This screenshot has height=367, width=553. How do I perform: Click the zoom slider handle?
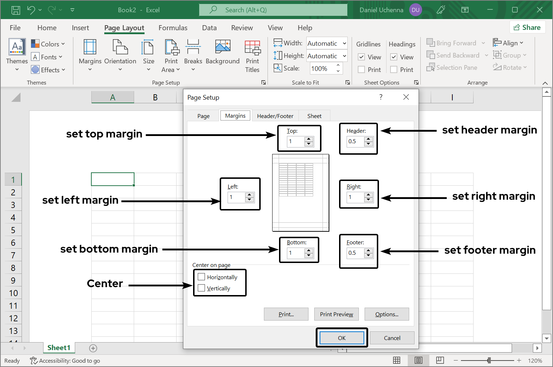[x=489, y=360]
